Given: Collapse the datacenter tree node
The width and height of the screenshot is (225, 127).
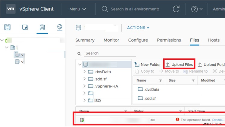Looking at the screenshot, I should 7,47.
